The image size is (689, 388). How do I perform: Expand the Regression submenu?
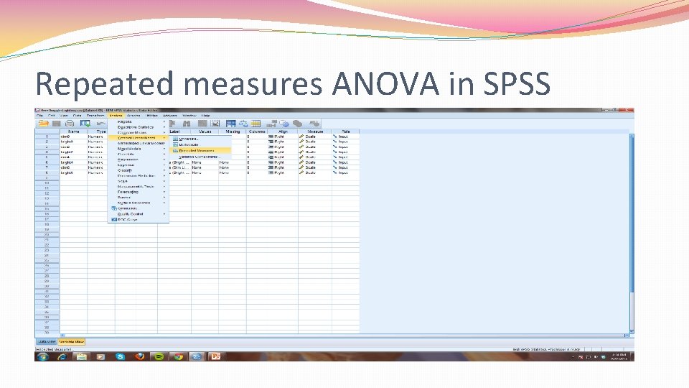pyautogui.click(x=138, y=160)
